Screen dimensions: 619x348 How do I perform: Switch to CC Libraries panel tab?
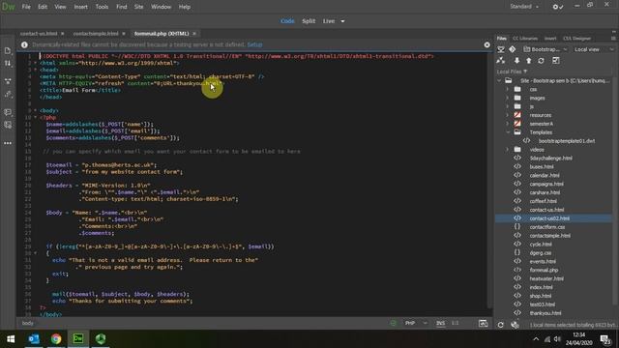(525, 39)
